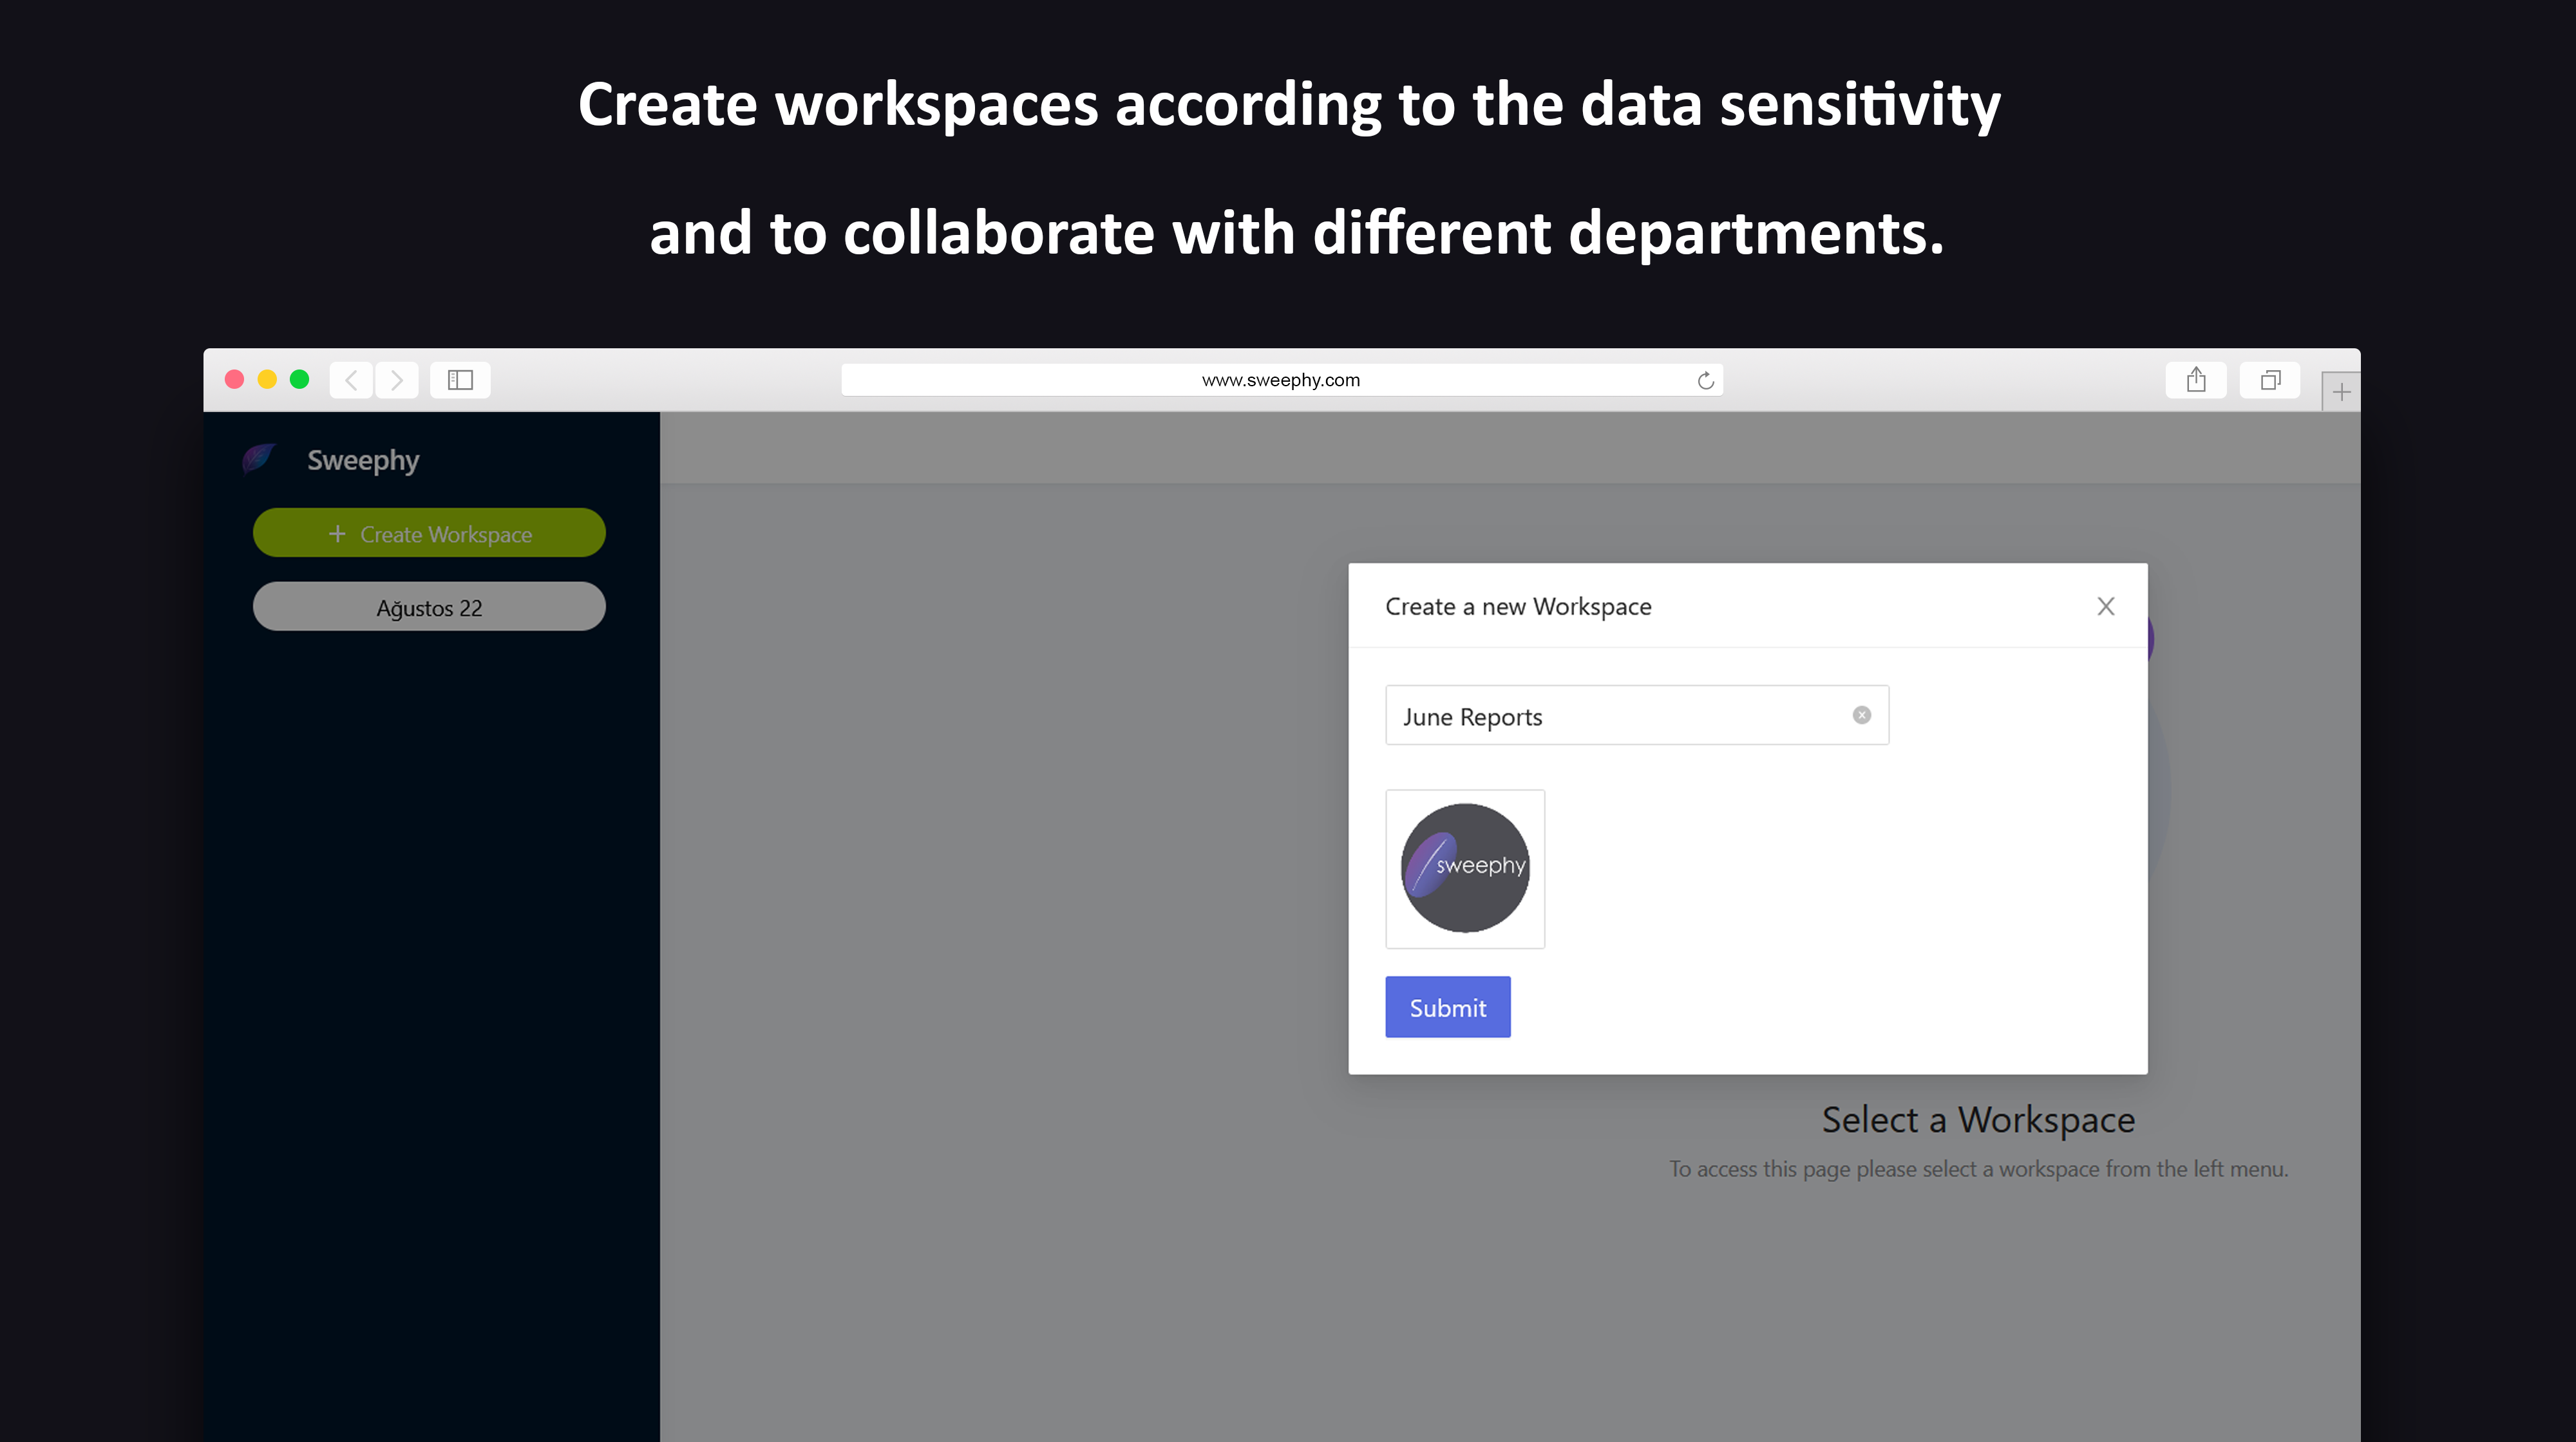Click the Create Workspace button
Viewport: 2576px width, 1442px height.
(x=429, y=534)
